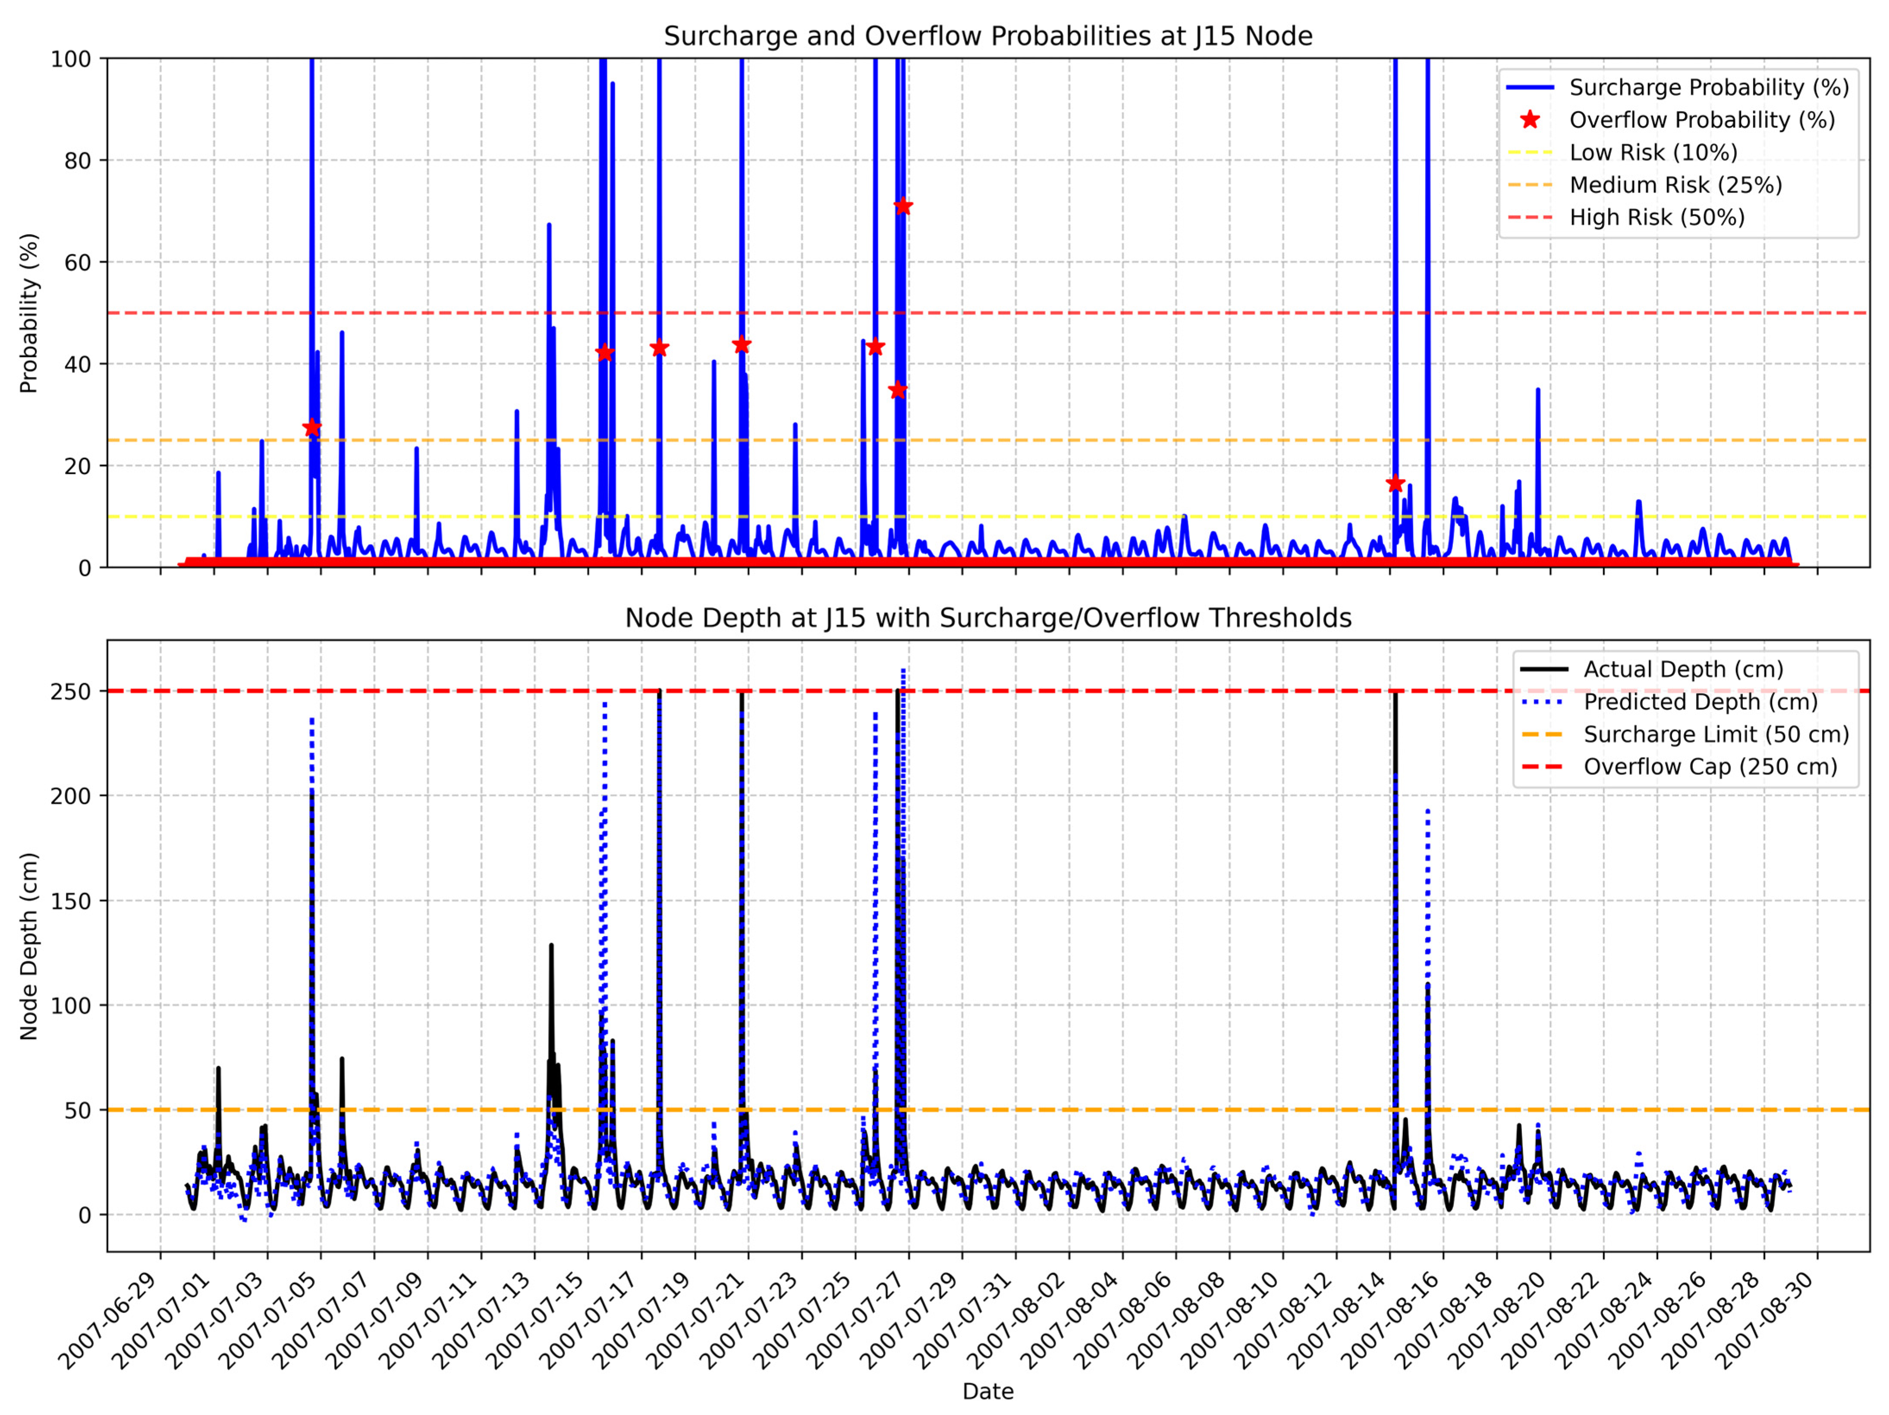Click the red star marker near 2007-07-05
Viewport: 1889px width, 1415px height.
tap(313, 427)
